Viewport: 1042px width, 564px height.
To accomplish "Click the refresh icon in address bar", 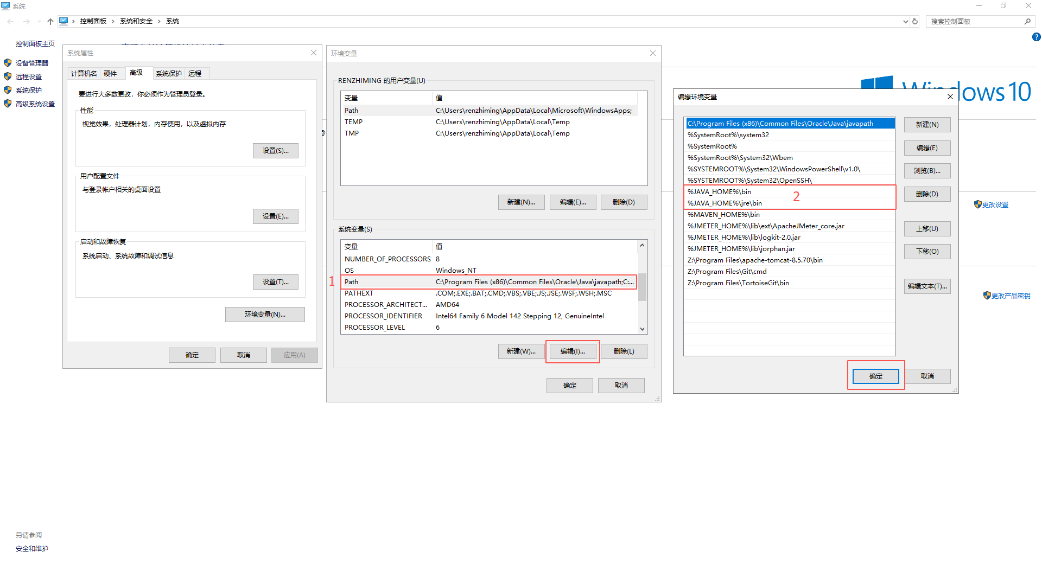I will 915,22.
